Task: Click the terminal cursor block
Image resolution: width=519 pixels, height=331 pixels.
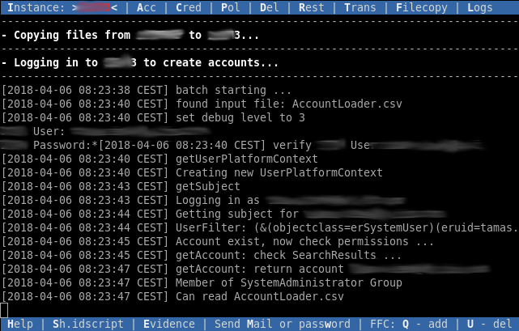Action: point(4,310)
